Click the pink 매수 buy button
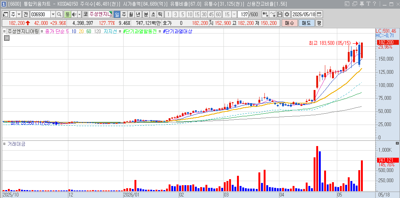 point(290,23)
